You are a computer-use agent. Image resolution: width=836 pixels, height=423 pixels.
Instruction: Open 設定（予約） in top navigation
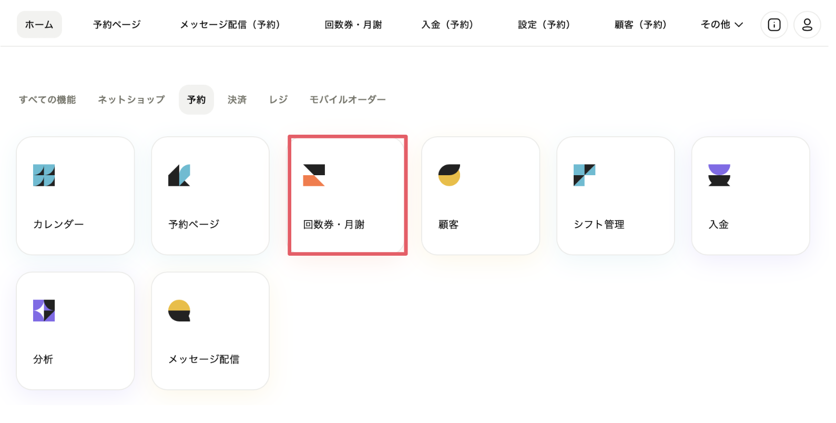[544, 25]
